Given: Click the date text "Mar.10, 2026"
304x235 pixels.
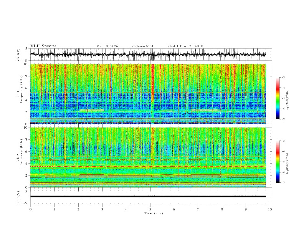Looking at the screenshot, I should [107, 46].
